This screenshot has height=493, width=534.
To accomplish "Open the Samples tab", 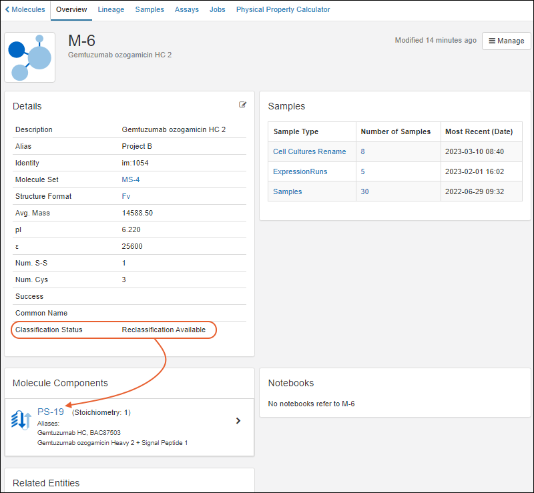I will (x=150, y=10).
